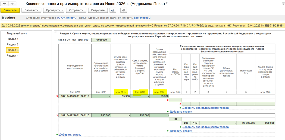Open the Все способы link

click(x=142, y=18)
